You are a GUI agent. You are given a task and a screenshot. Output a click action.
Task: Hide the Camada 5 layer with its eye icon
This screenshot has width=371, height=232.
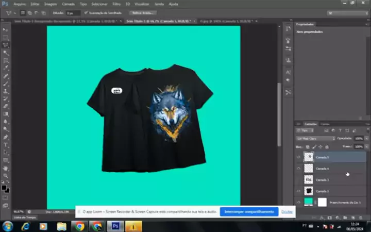point(298,157)
